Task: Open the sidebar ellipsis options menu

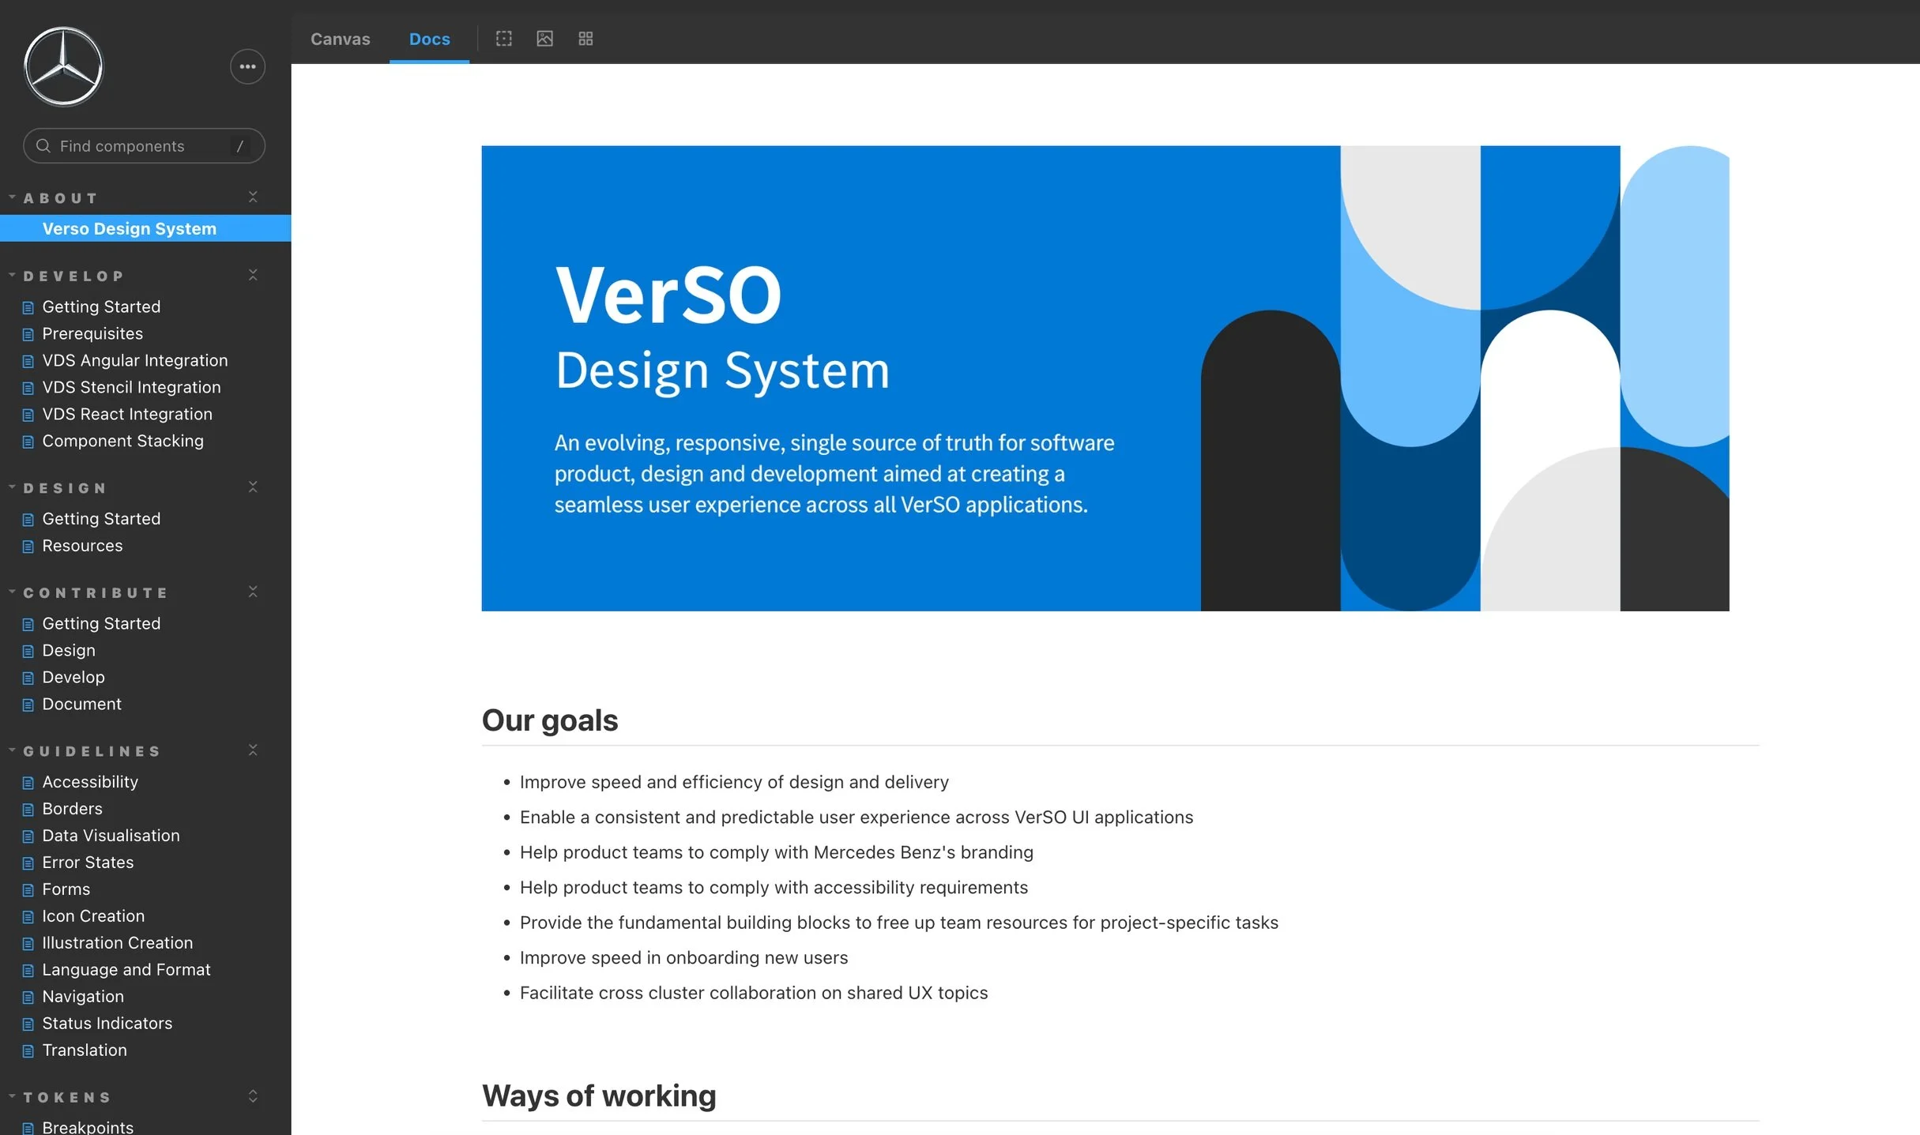Action: 247,66
